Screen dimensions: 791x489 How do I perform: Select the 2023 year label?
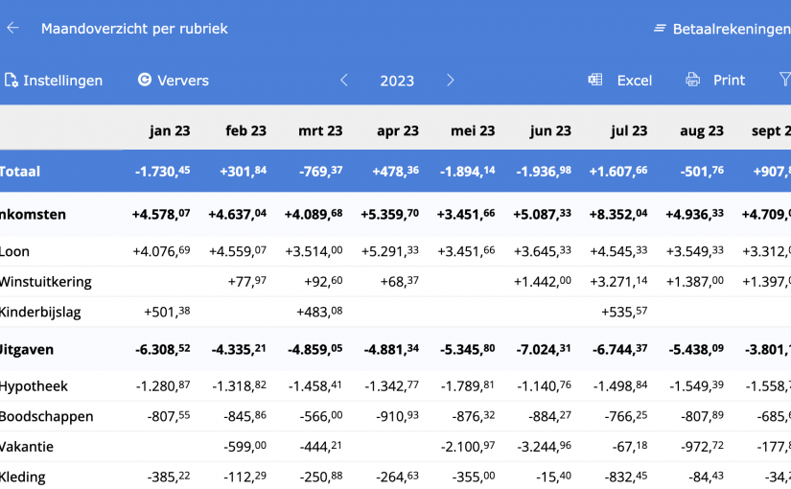pyautogui.click(x=397, y=81)
